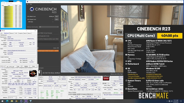Click the X670E Taichi model field
184x103 pixels.
click(x=16, y=39)
